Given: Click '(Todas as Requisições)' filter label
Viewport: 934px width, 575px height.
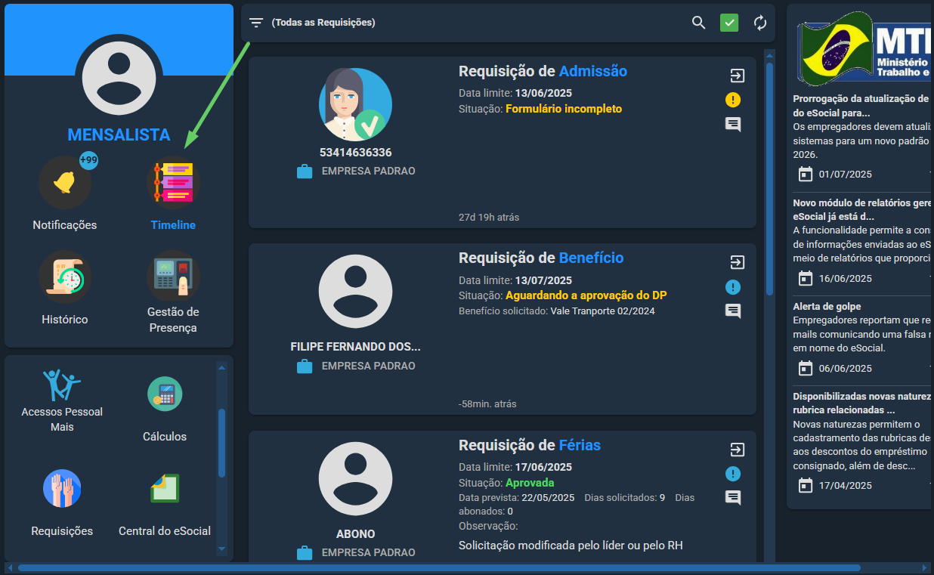Looking at the screenshot, I should coord(323,23).
